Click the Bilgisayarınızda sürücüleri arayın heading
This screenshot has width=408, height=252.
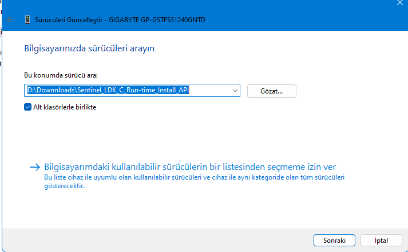click(x=89, y=48)
